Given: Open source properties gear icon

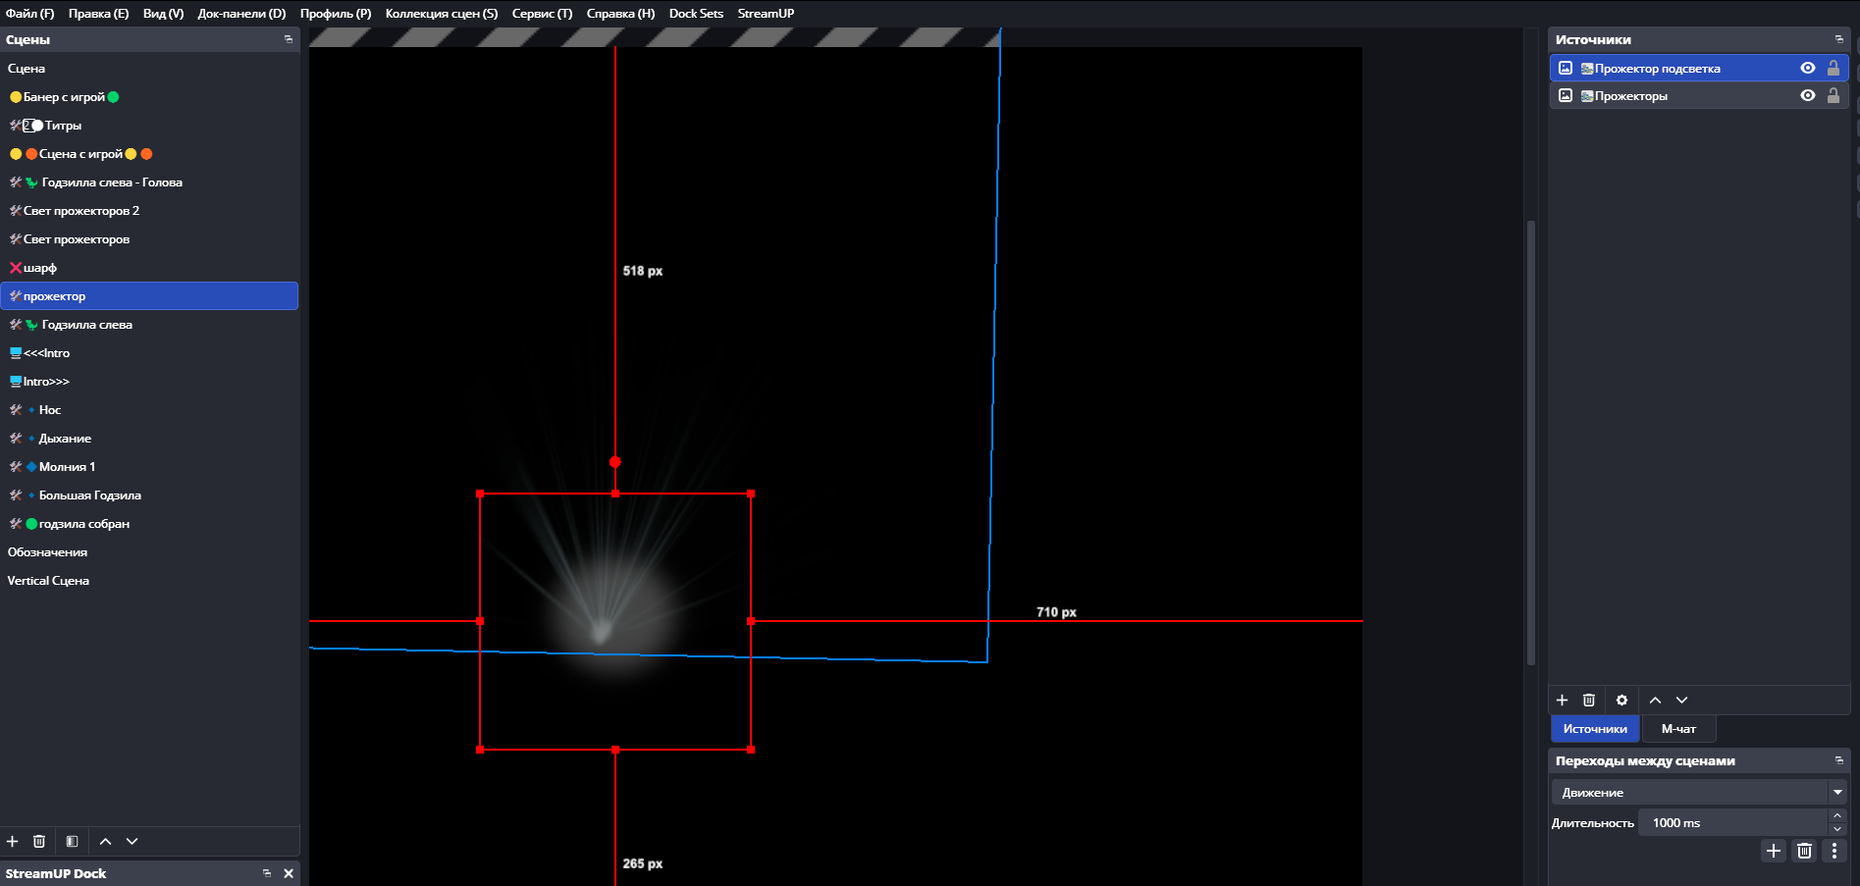Looking at the screenshot, I should tap(1621, 701).
